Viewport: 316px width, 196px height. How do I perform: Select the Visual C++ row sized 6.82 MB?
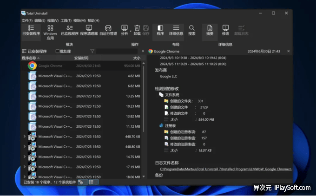81,86
